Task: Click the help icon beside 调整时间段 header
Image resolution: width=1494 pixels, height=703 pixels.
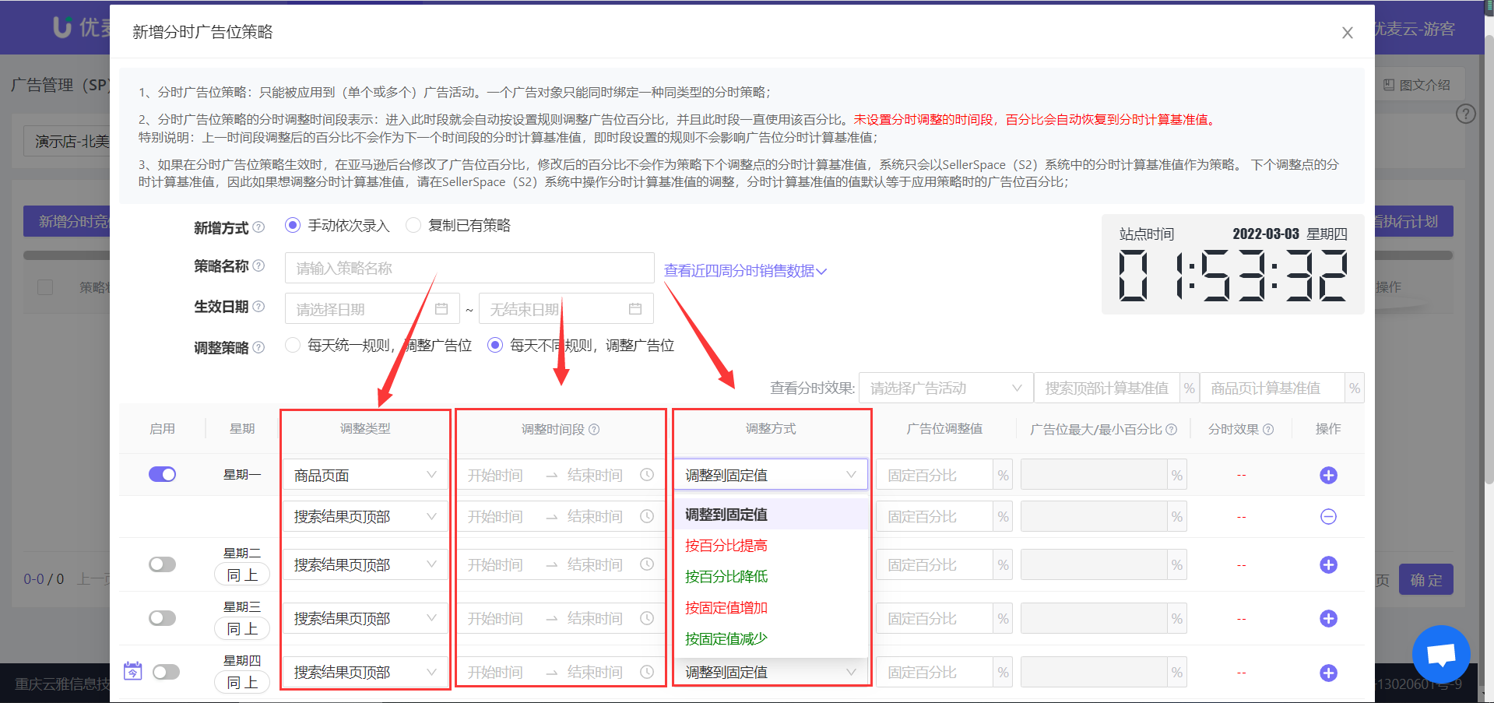Action: coord(594,429)
